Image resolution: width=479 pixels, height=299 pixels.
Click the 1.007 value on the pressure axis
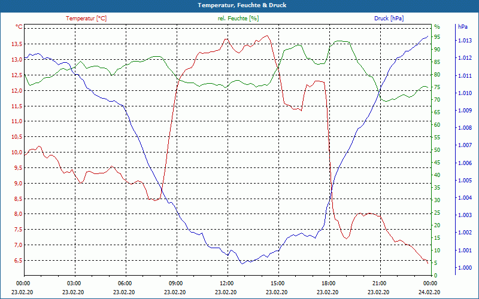pyautogui.click(x=465, y=145)
